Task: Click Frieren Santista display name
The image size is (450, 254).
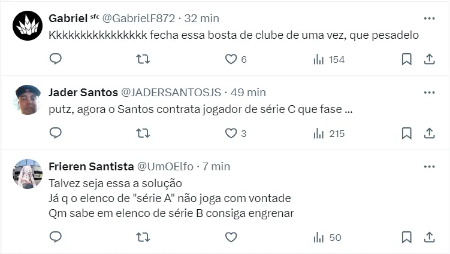Action: click(91, 166)
